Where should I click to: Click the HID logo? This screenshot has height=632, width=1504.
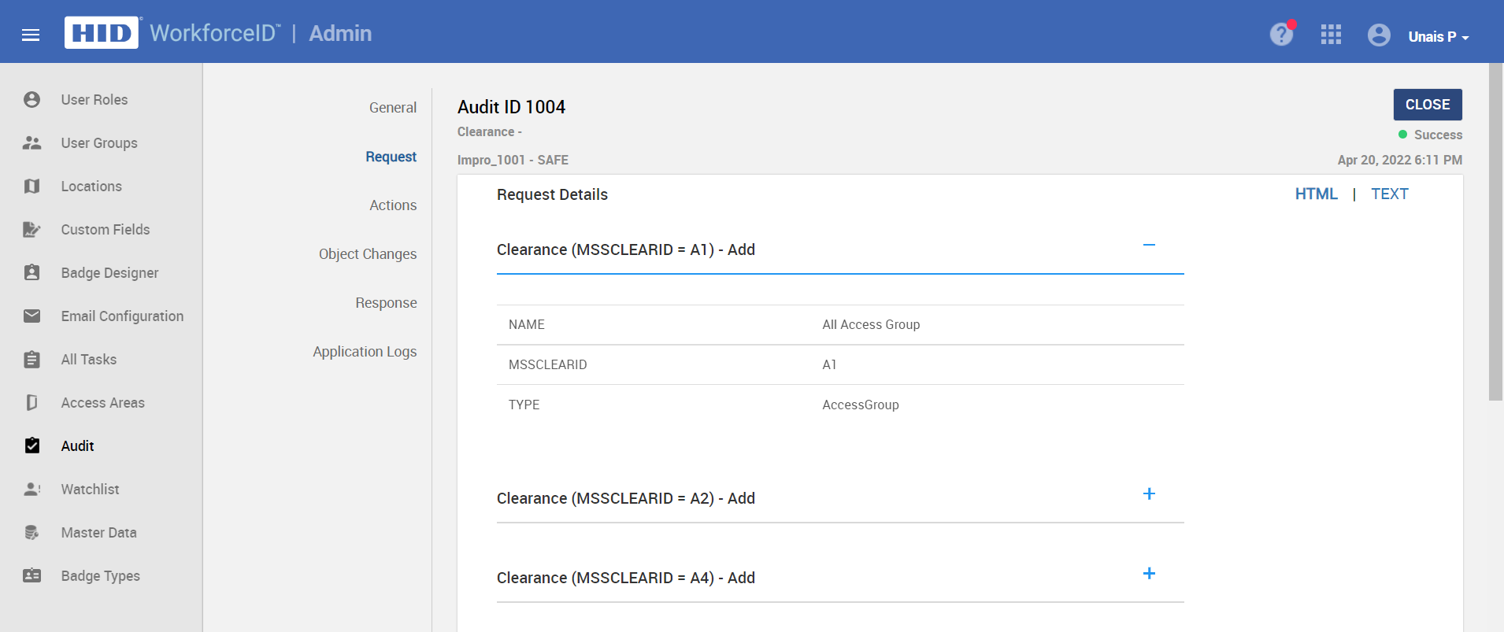click(101, 33)
